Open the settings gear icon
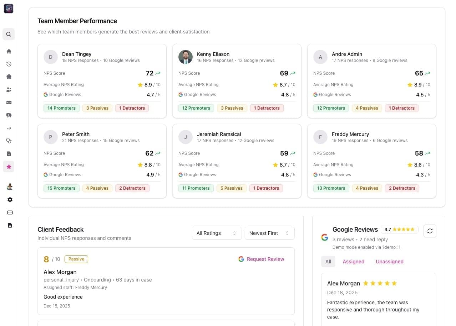This screenshot has height=326, width=456. [9, 200]
